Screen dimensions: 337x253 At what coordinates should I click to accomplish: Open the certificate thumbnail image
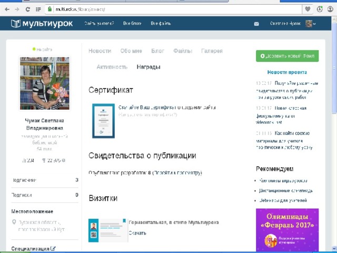104,121
